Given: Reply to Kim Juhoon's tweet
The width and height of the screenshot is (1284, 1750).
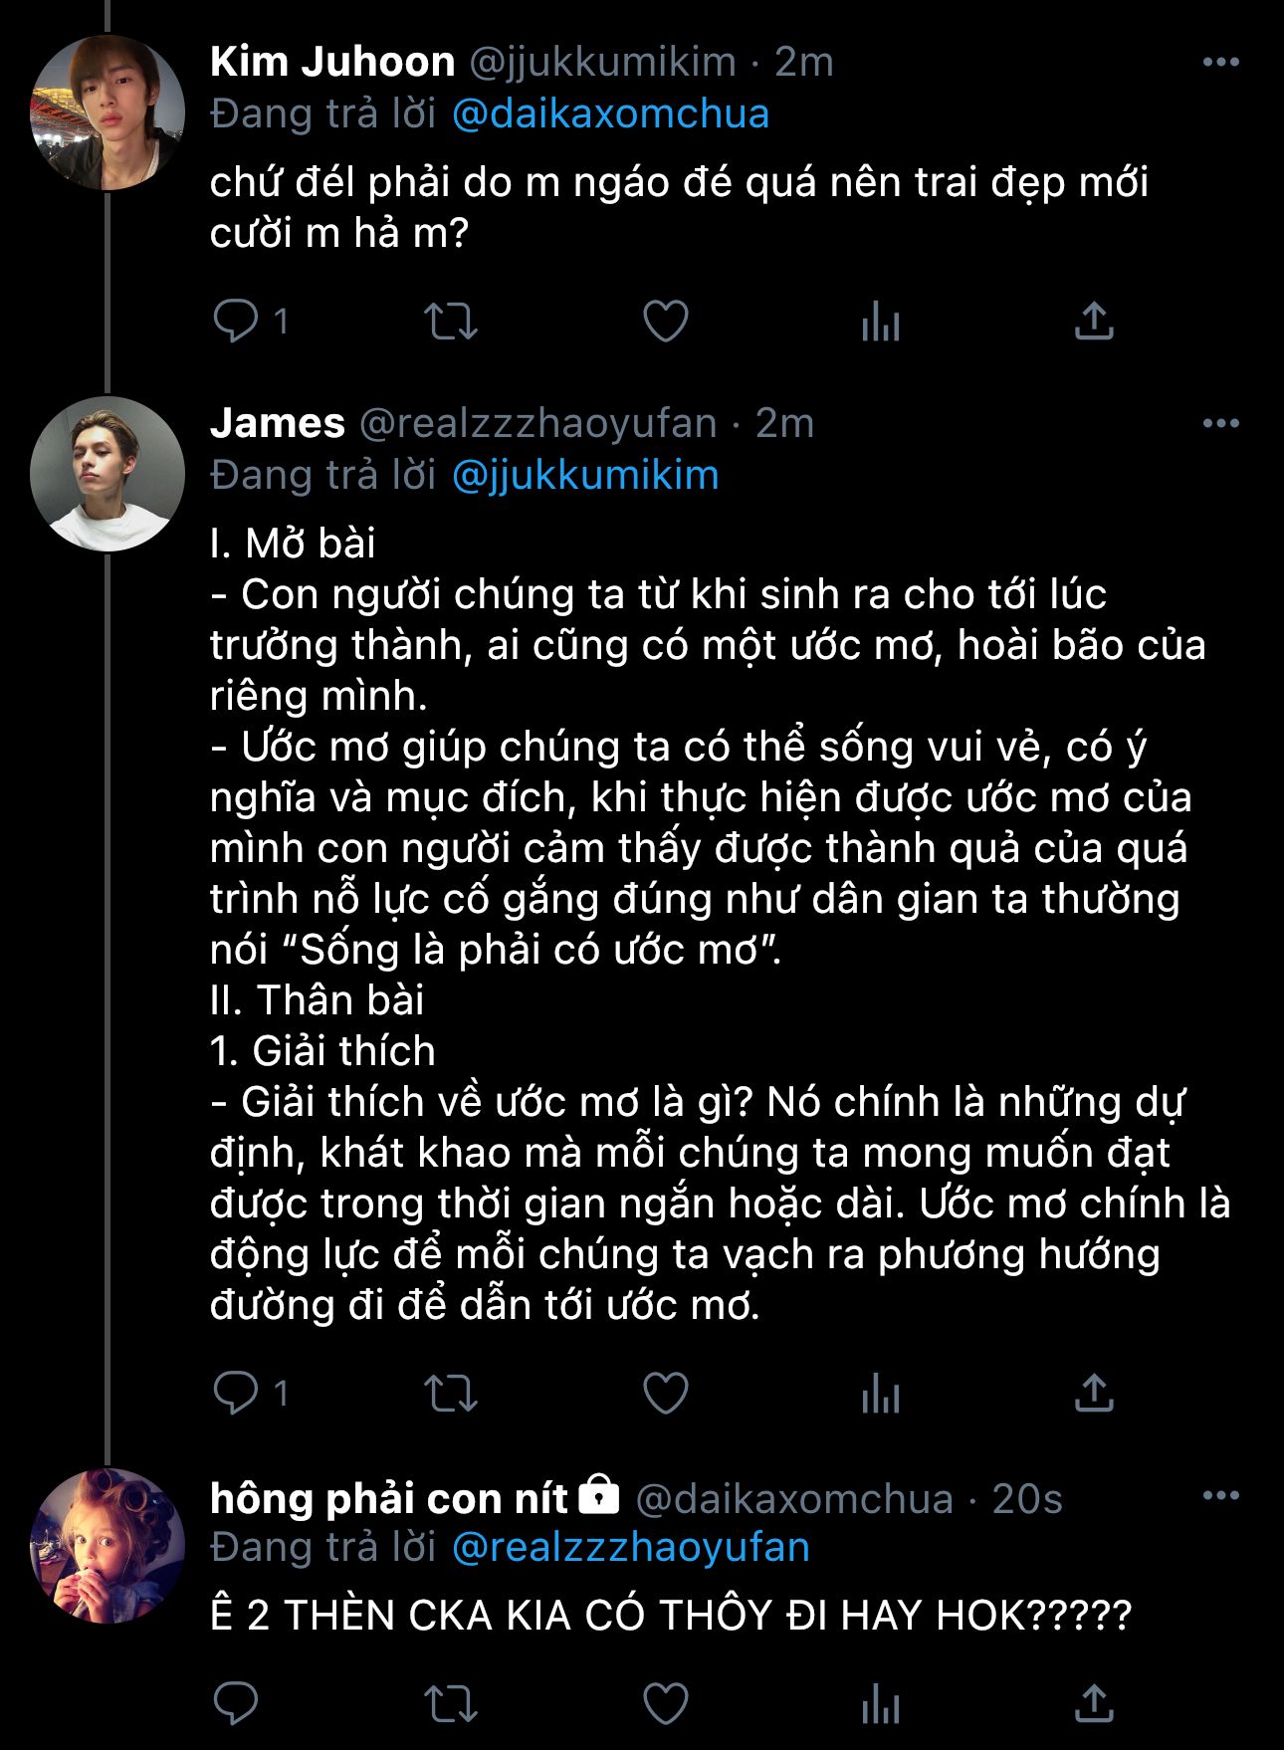Looking at the screenshot, I should coord(236,322).
